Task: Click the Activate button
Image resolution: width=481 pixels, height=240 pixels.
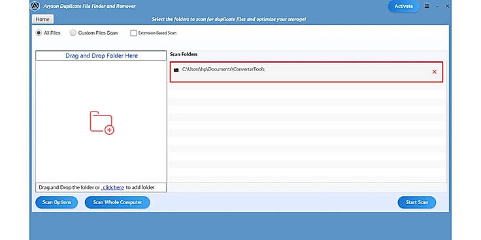Action: tap(404, 6)
